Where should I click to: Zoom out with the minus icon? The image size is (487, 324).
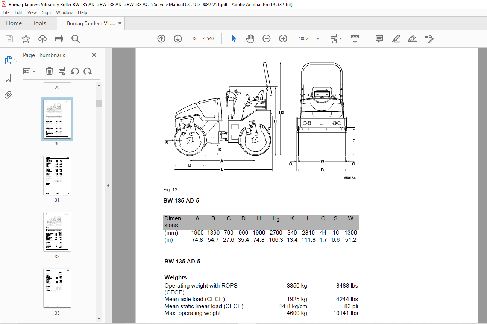(267, 39)
